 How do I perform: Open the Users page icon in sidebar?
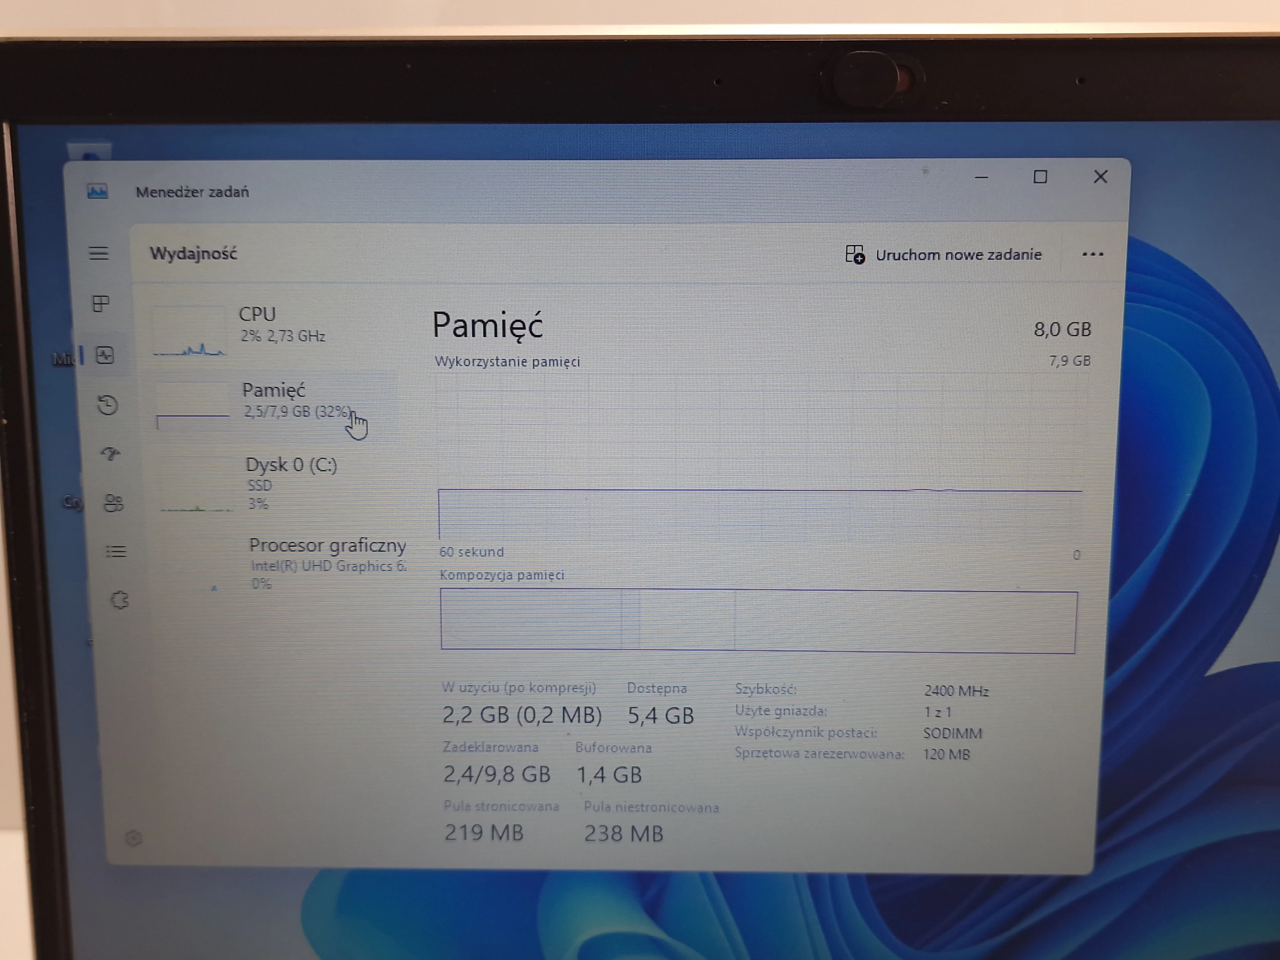pos(113,503)
